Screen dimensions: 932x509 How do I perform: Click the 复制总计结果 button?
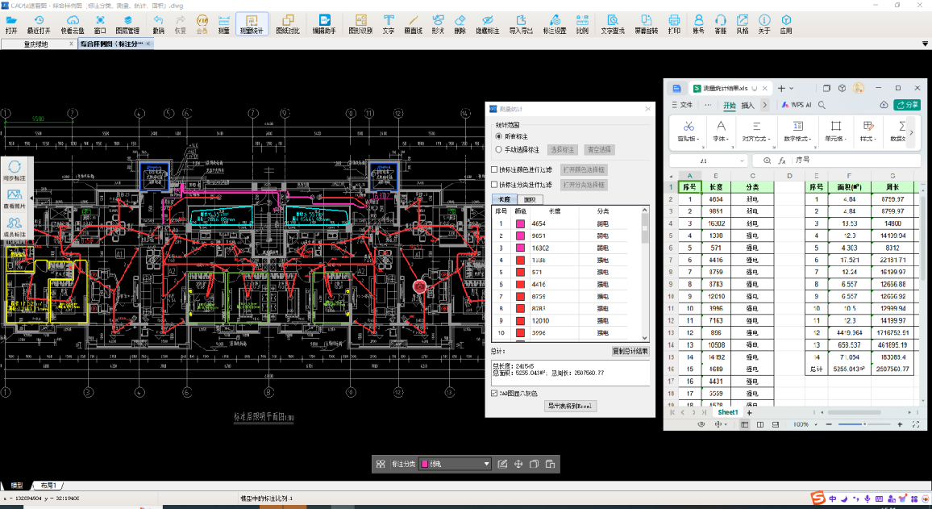630,352
